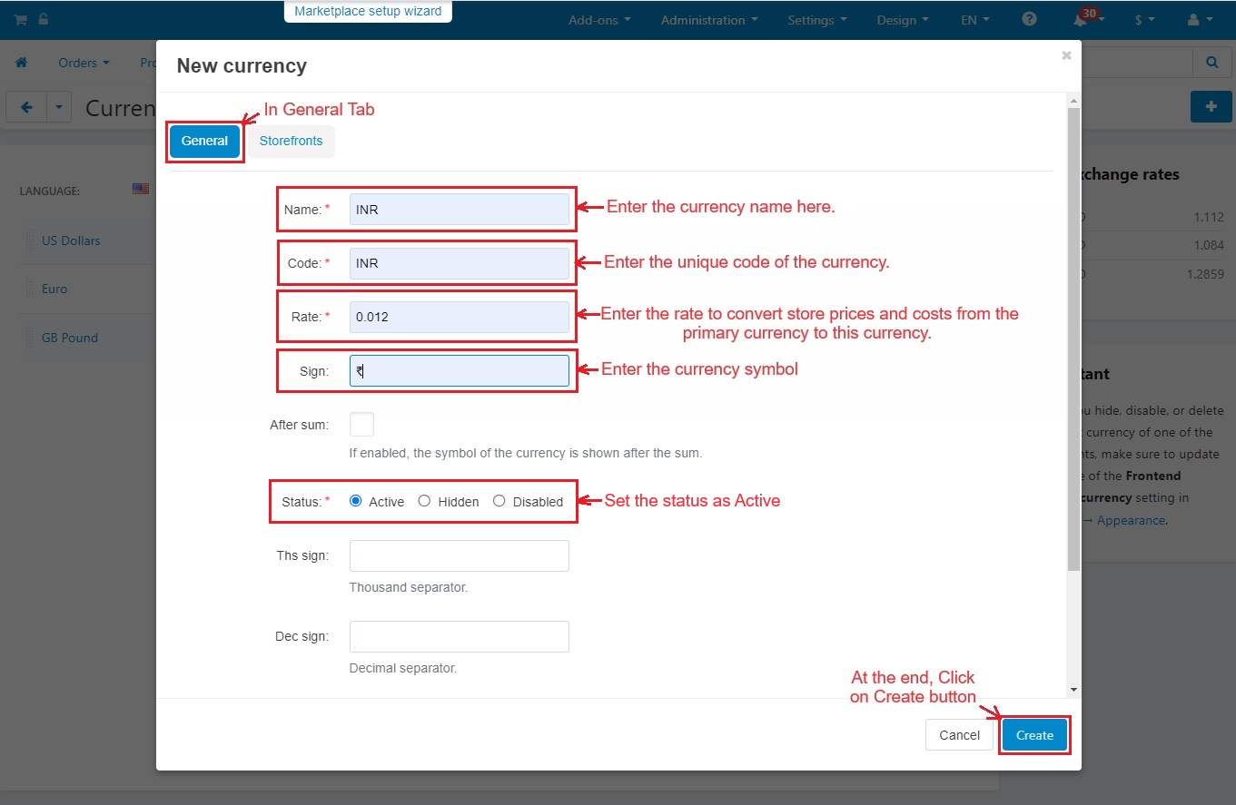
Task: Open the Orders menu
Action: coord(84,63)
